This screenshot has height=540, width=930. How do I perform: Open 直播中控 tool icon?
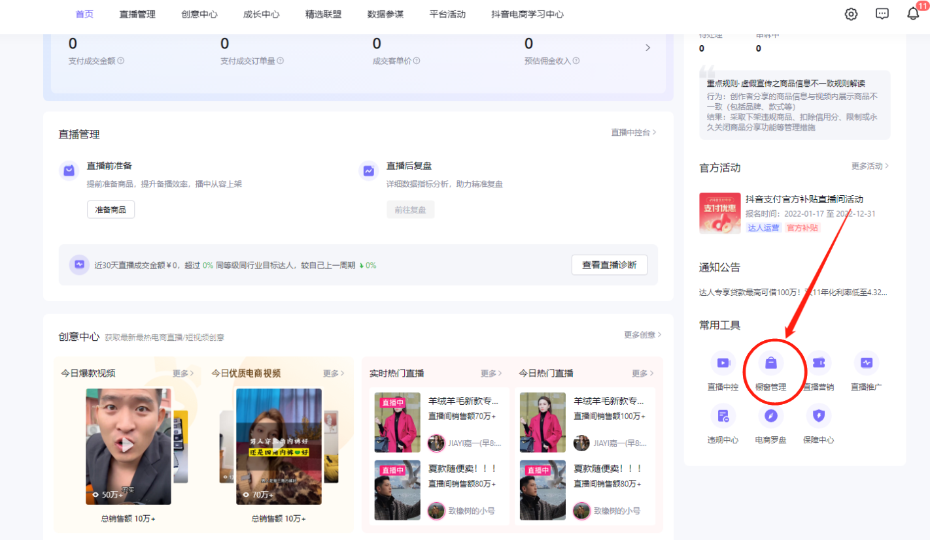(723, 362)
